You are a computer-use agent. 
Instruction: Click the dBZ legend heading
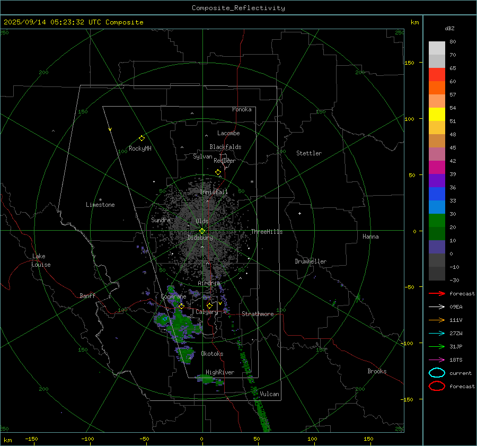click(x=449, y=29)
